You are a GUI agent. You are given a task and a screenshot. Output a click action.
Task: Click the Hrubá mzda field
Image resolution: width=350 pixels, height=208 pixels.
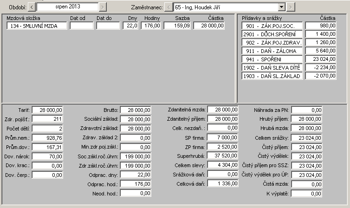307,128
